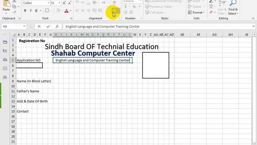Open the Name Box dropdown arrow
The height and width of the screenshot is (145, 257).
pyautogui.click(x=24, y=26)
